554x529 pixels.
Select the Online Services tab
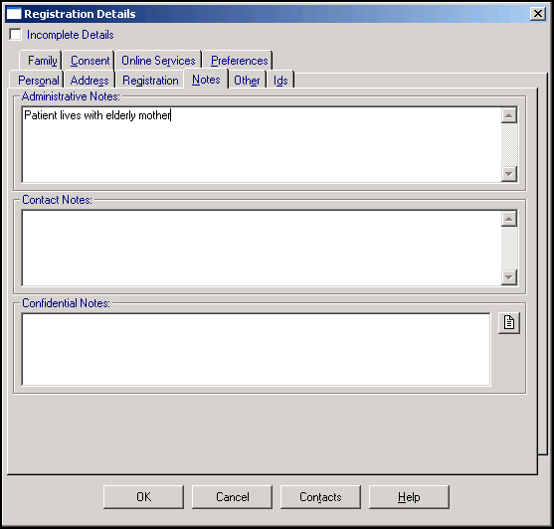(x=158, y=61)
